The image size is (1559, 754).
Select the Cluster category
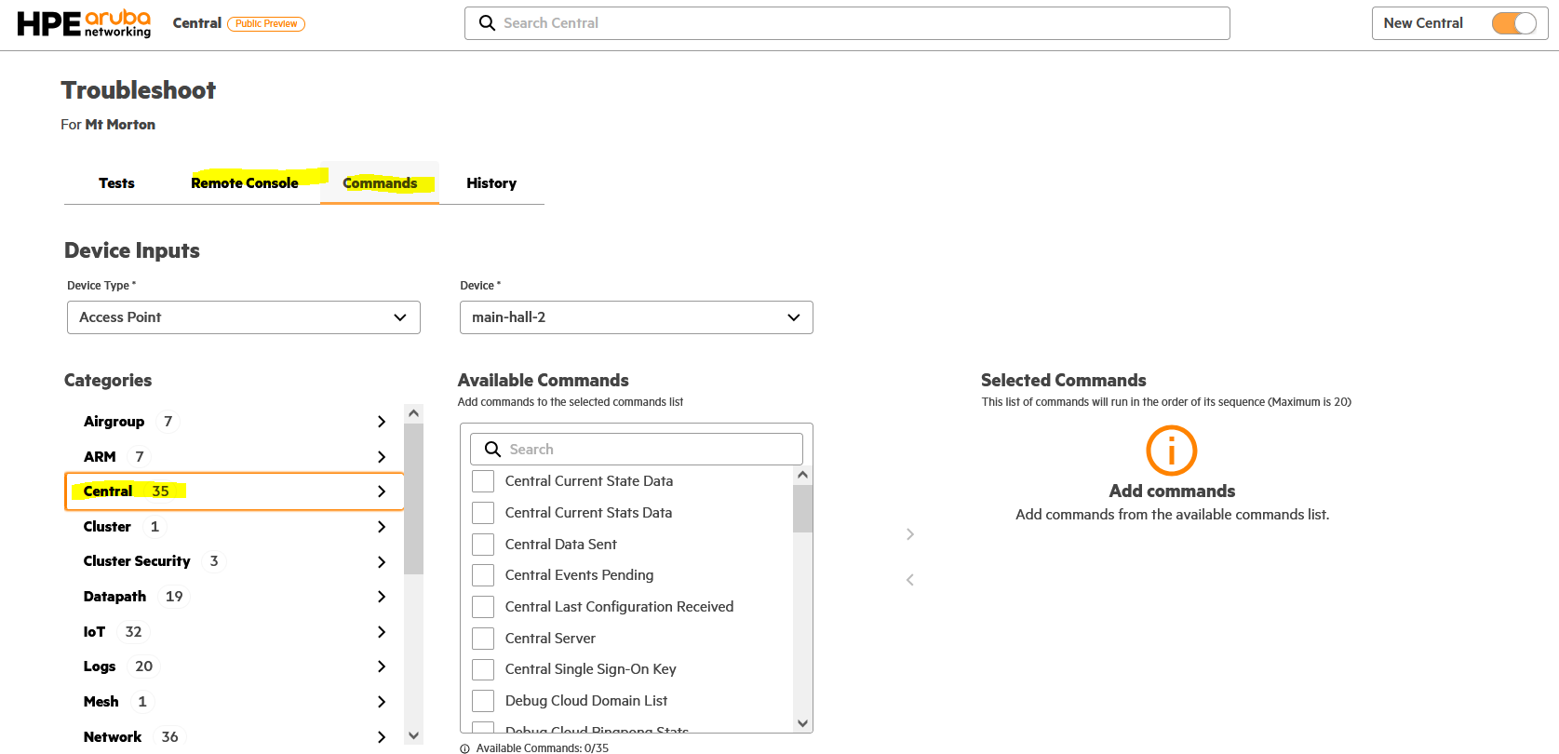pyautogui.click(x=234, y=527)
